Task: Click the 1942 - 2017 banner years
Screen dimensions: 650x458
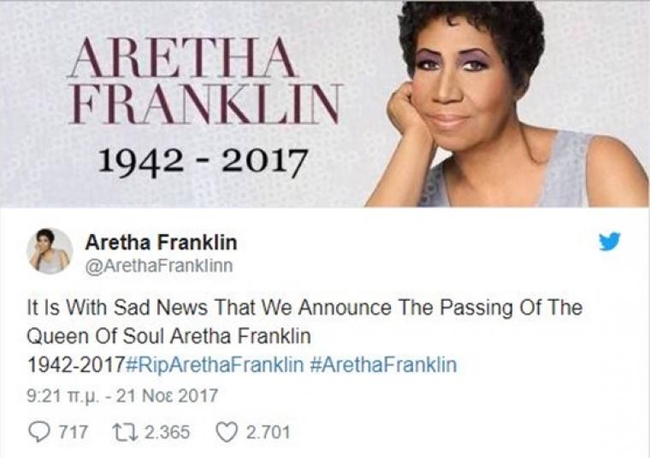Action: pyautogui.click(x=203, y=161)
